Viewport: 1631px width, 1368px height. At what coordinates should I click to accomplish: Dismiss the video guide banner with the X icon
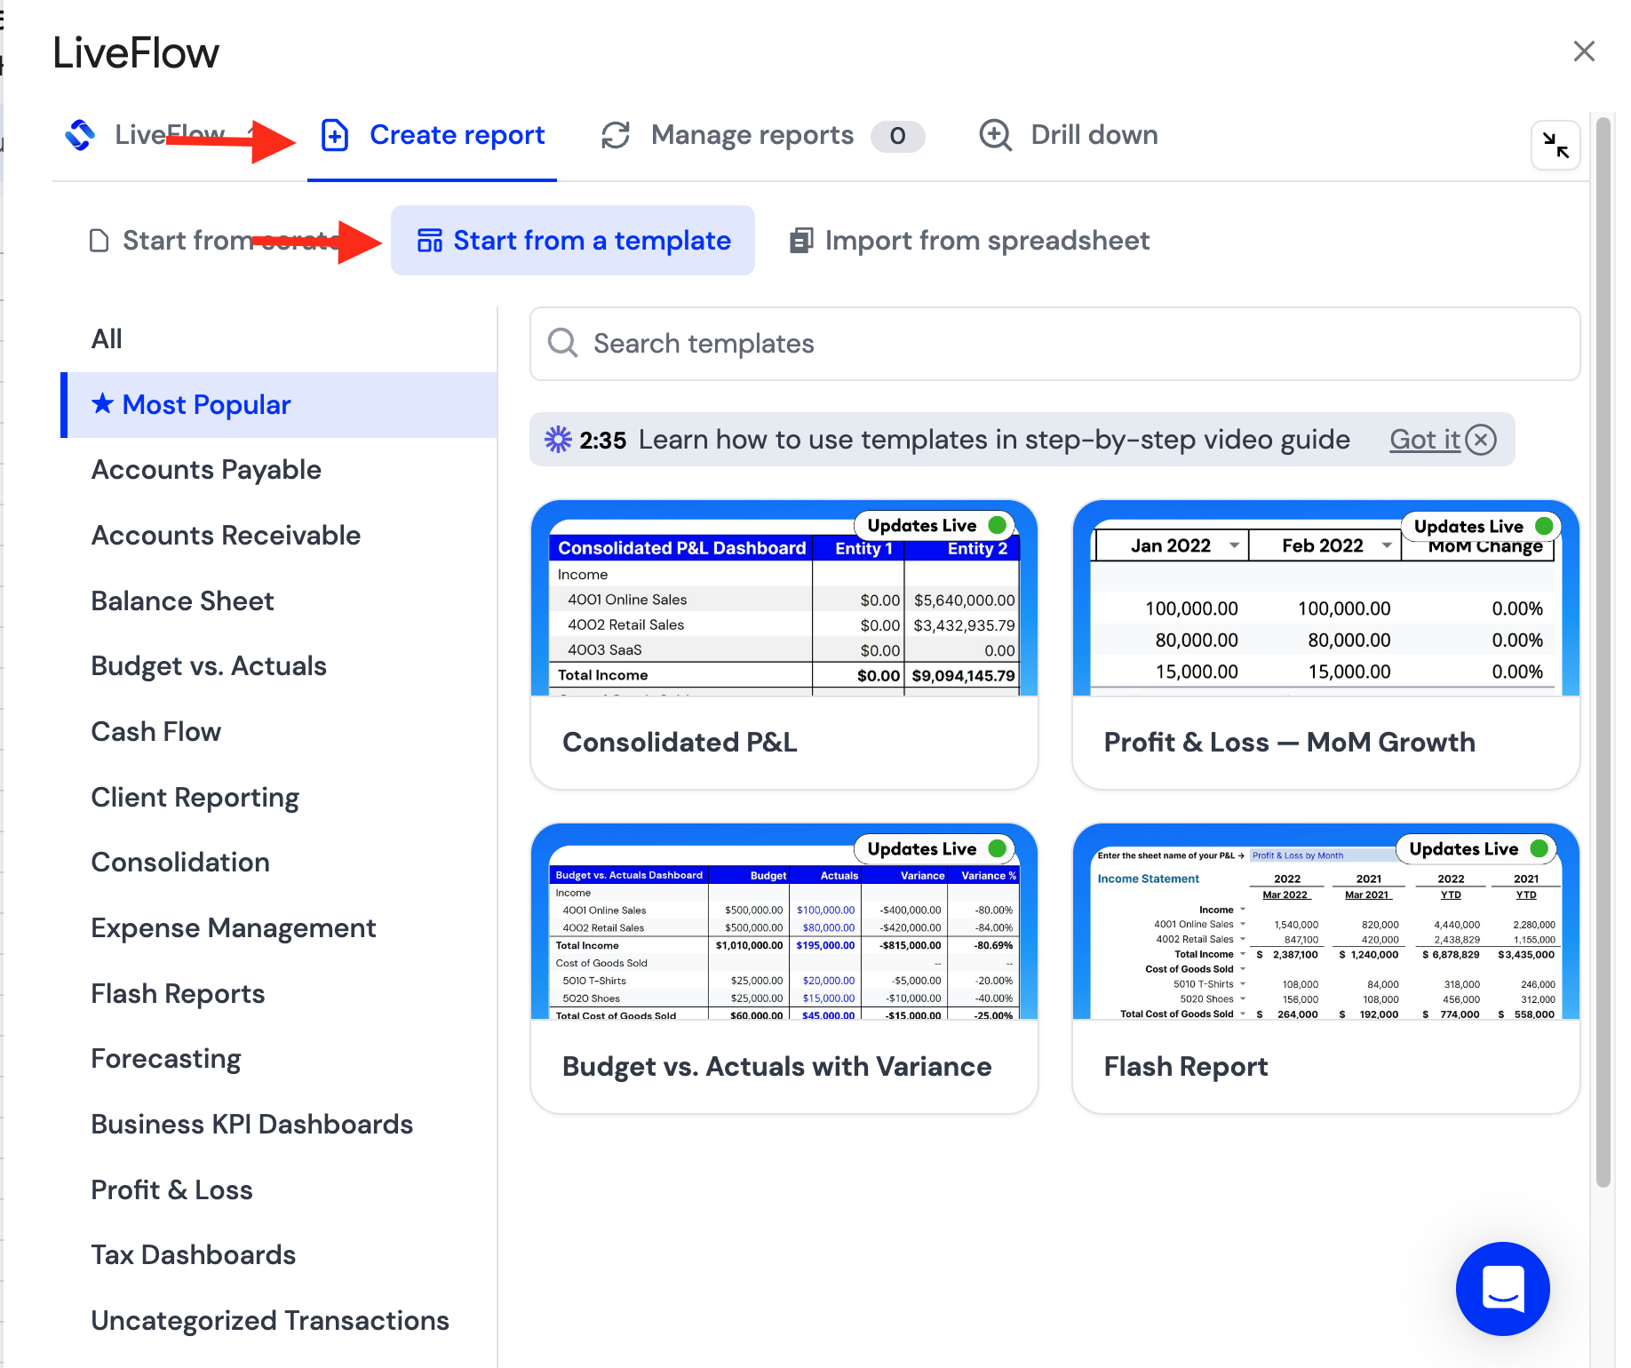[1481, 439]
